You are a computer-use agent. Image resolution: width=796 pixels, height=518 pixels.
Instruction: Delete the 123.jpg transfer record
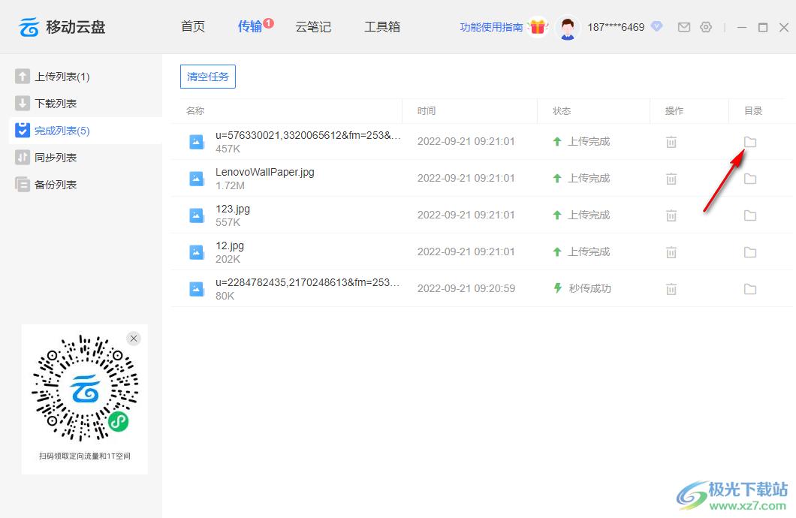coord(671,215)
